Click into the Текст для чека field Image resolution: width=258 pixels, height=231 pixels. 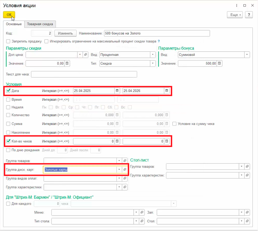(84, 74)
